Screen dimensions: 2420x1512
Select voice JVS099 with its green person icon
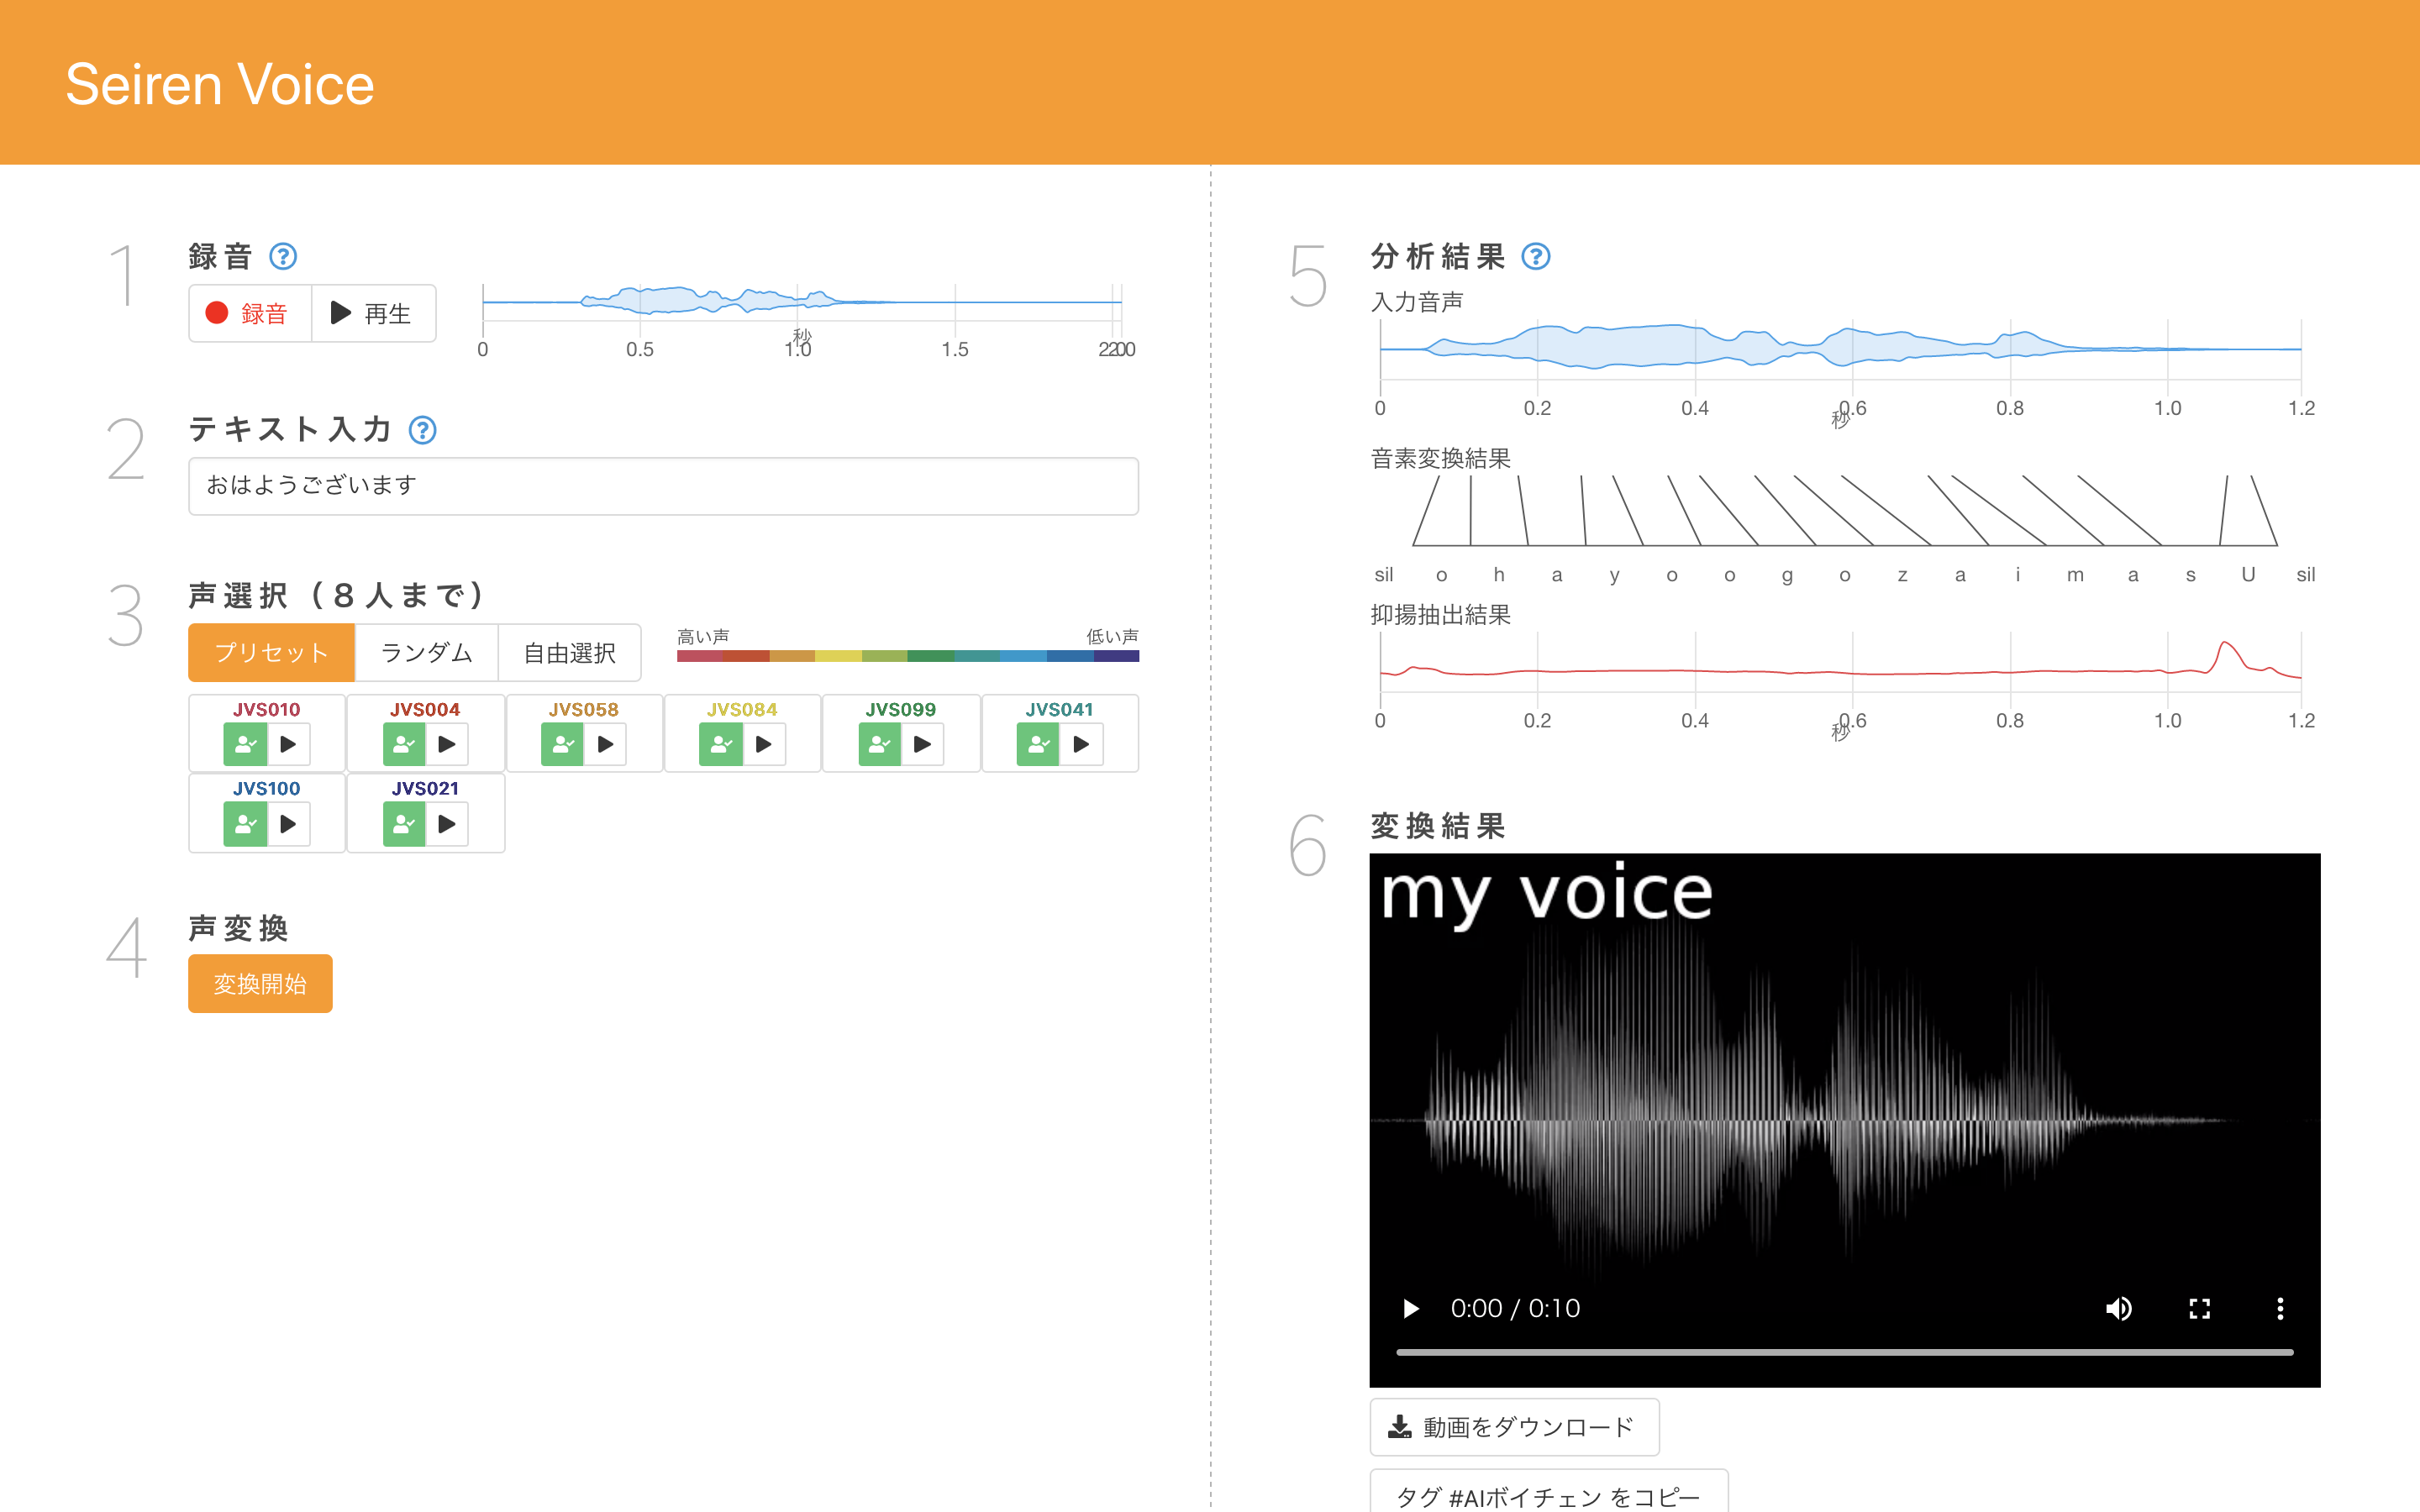(879, 744)
